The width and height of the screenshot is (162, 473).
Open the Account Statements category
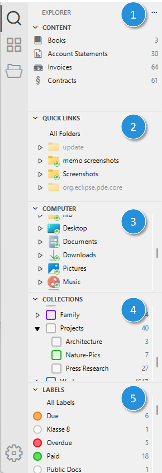pyautogui.click(x=78, y=54)
